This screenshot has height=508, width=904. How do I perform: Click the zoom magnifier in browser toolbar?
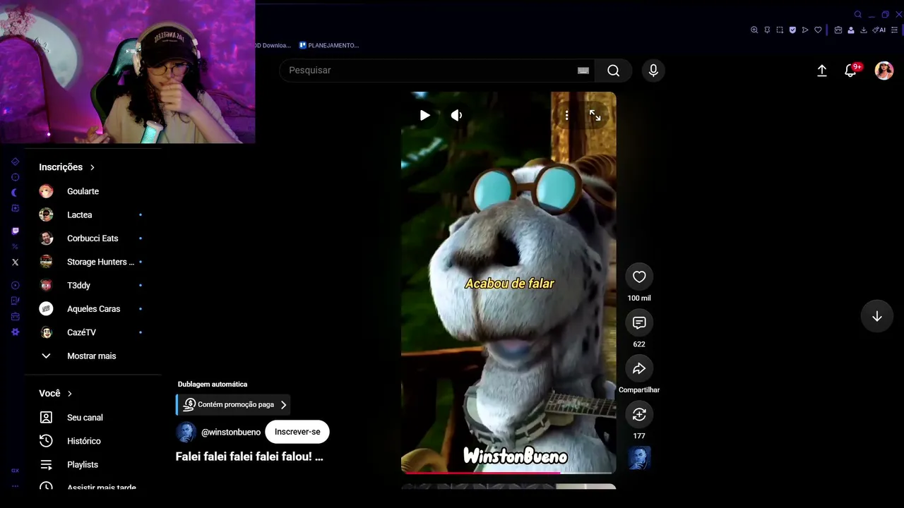(x=754, y=30)
